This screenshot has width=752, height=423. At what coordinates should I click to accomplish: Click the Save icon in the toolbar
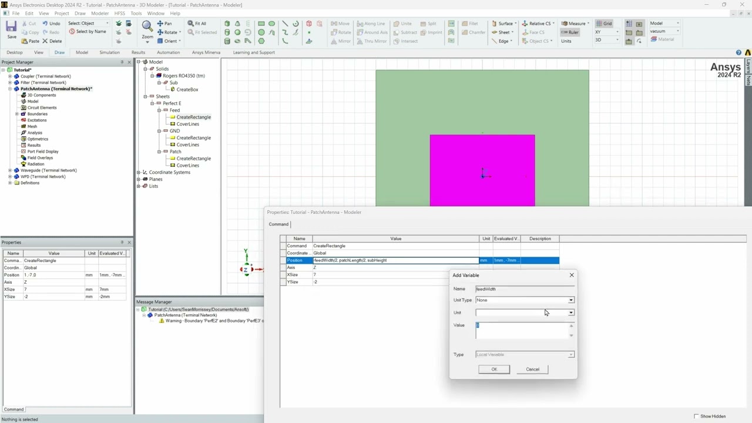coord(11,27)
